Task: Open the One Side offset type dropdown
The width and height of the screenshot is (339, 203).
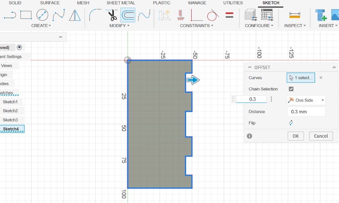Action: (x=306, y=100)
